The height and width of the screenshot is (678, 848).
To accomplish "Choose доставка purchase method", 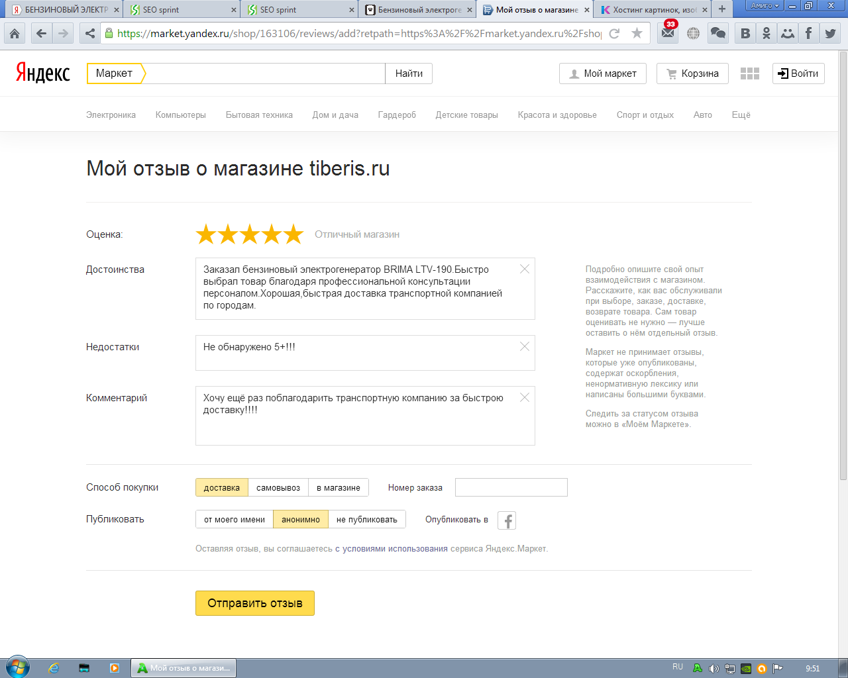I will [x=222, y=487].
